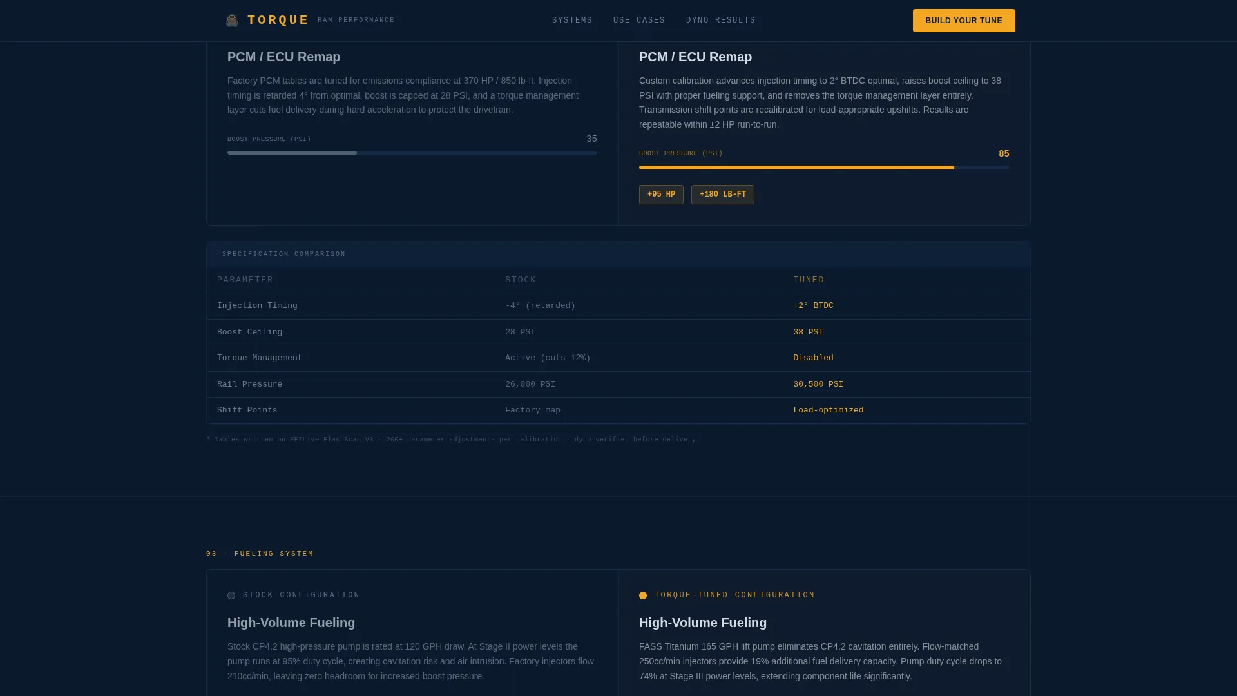The width and height of the screenshot is (1237, 696).
Task: Click the +2° BTDC tuned value
Action: pos(813,306)
